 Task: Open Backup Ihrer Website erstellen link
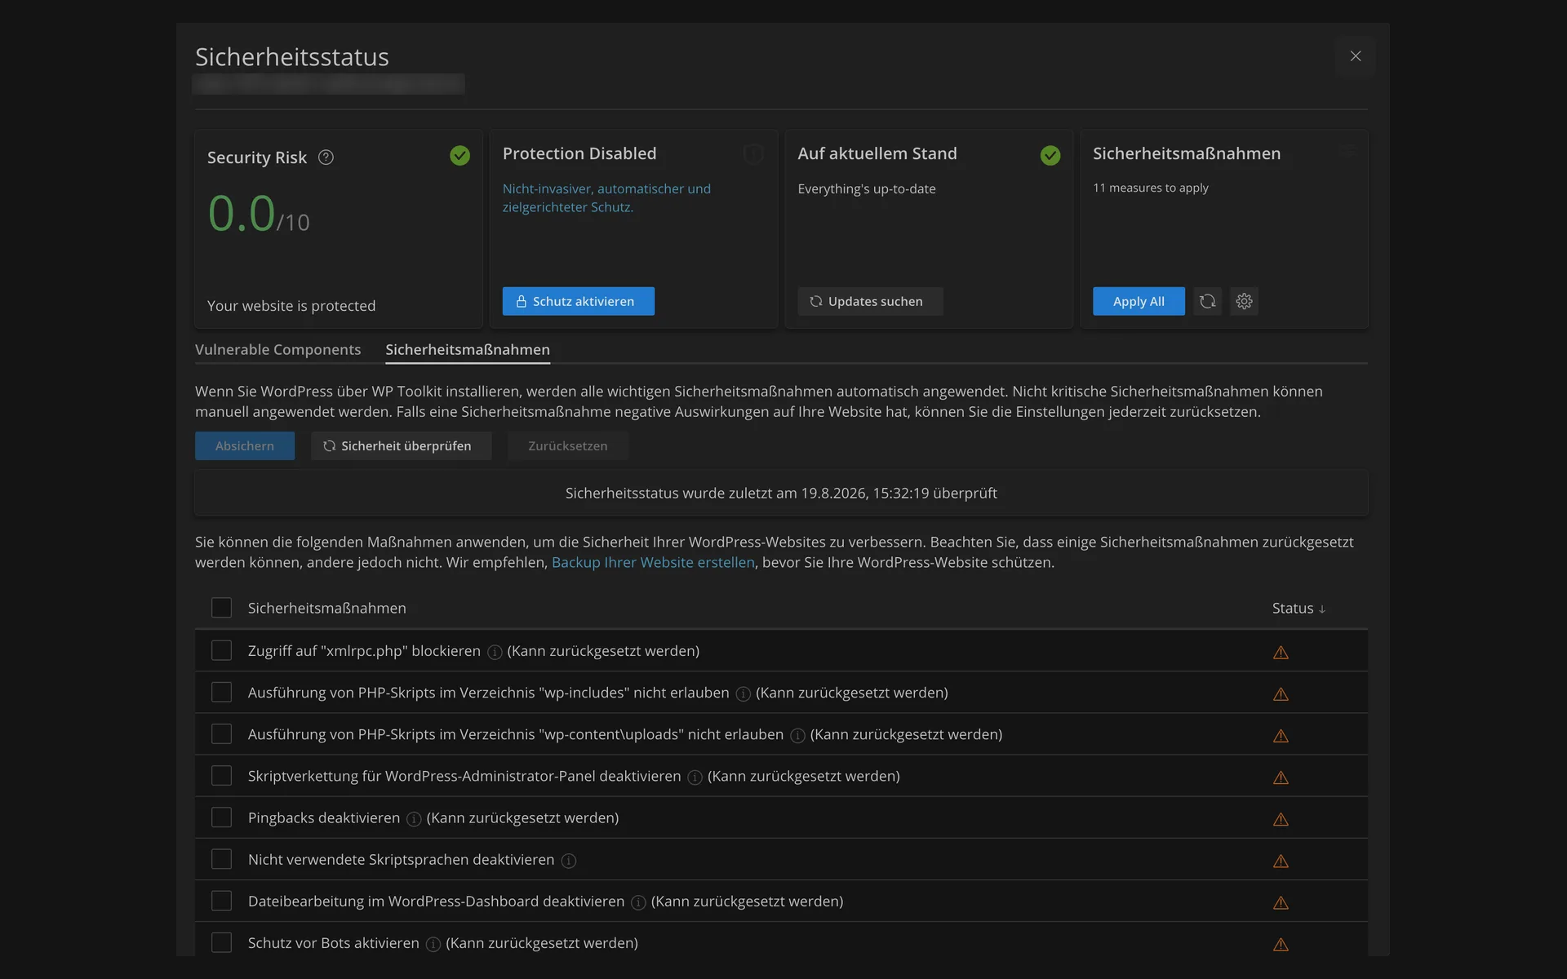[653, 562]
